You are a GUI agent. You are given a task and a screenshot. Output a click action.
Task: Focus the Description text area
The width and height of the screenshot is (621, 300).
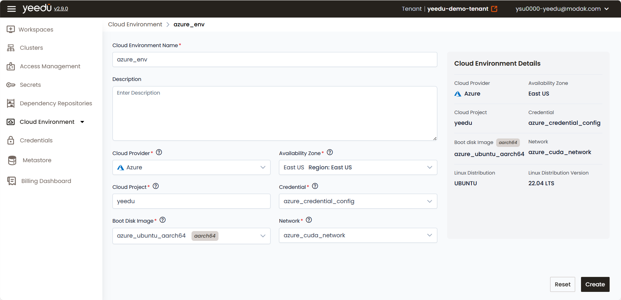click(x=275, y=113)
